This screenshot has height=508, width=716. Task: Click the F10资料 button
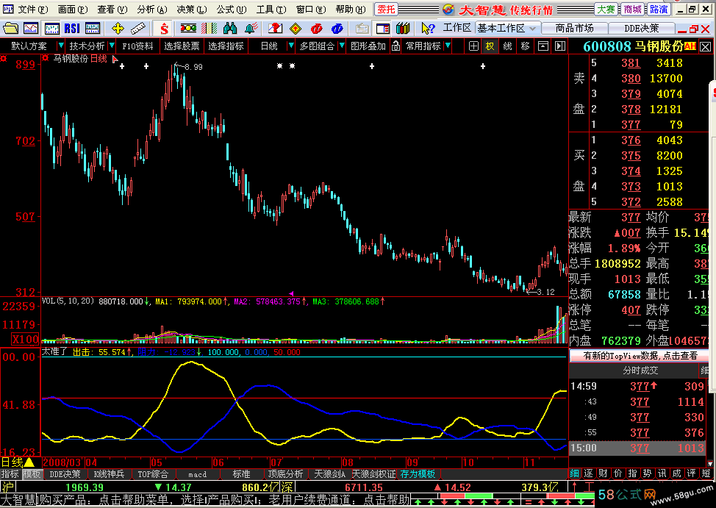tap(138, 46)
